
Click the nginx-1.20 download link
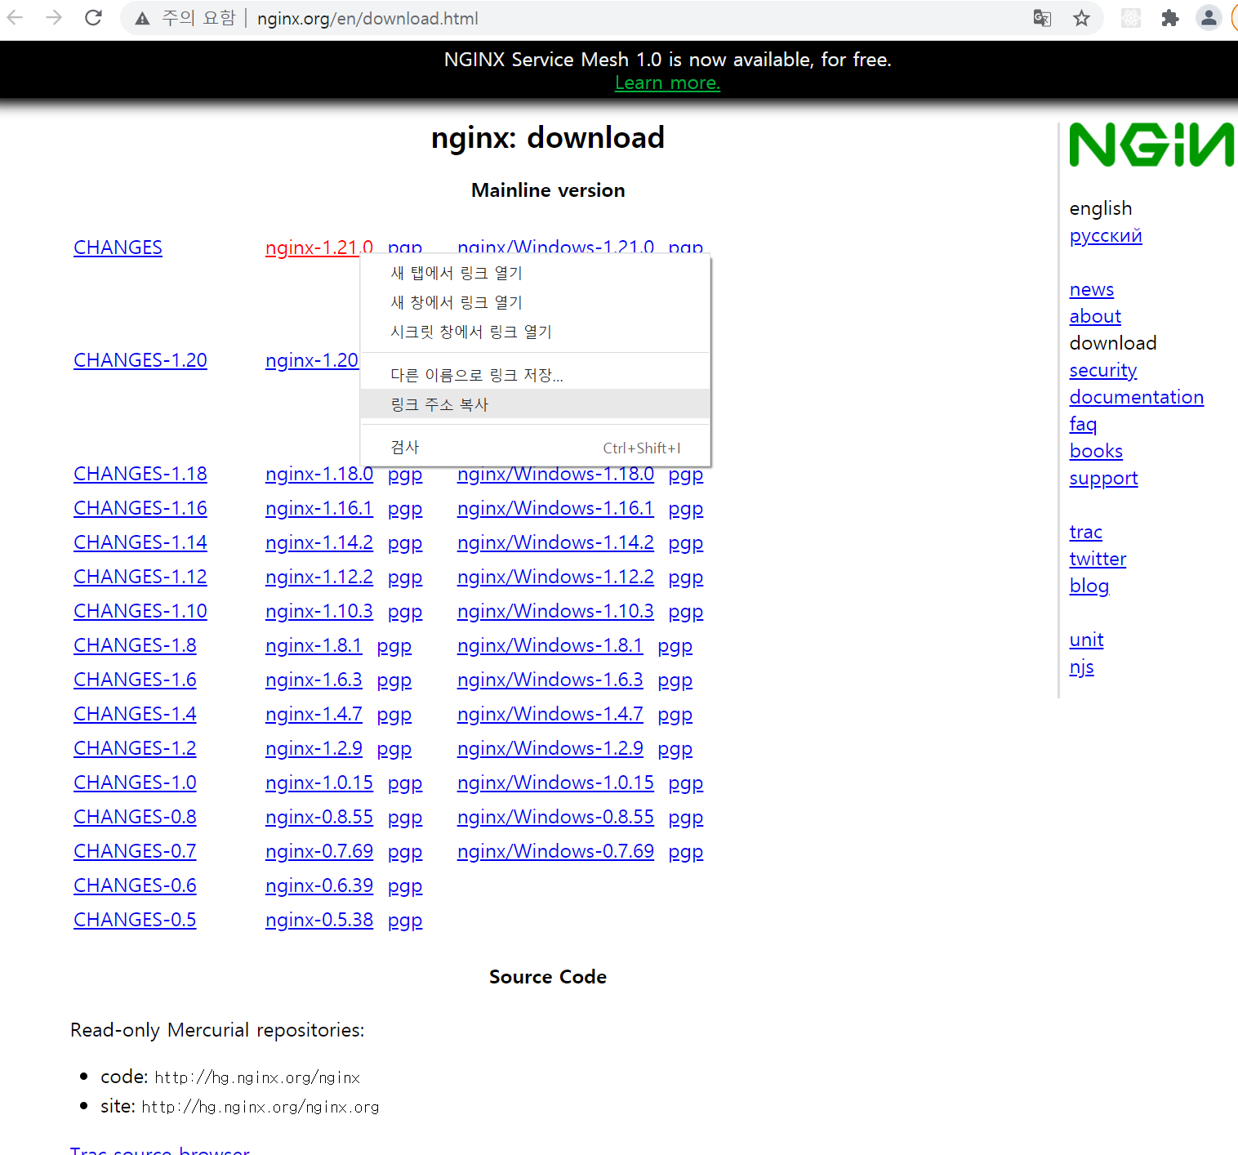[312, 360]
